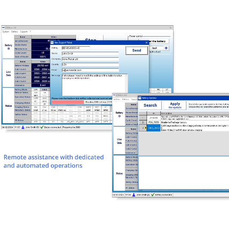
Task: Open the Battery menu in first window
Action: 15,32
